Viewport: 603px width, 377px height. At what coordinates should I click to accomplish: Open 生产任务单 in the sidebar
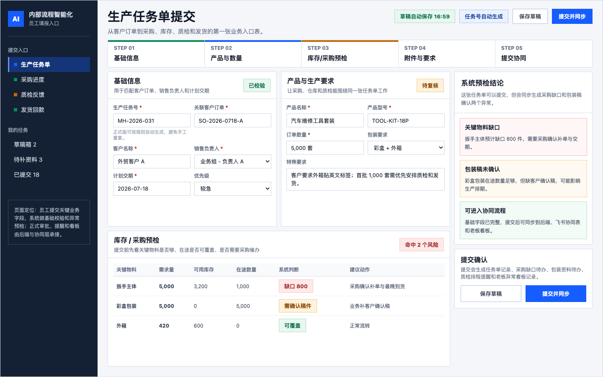pos(49,65)
